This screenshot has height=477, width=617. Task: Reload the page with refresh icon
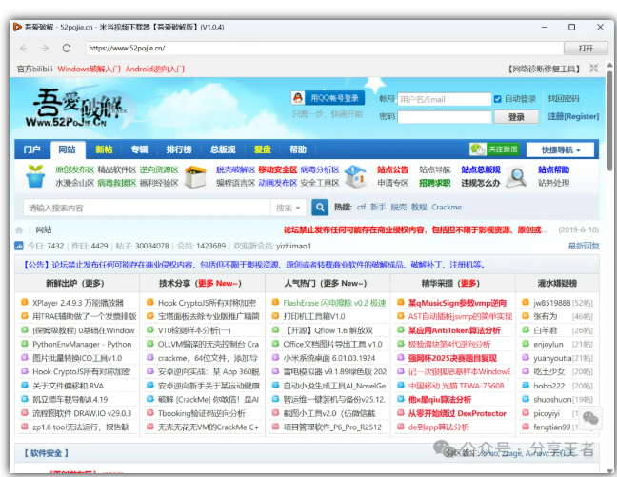[67, 48]
